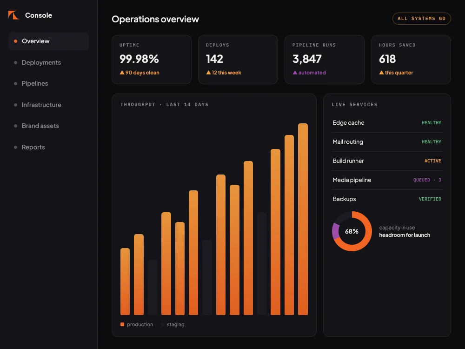Click the Live Services panel title

point(354,104)
